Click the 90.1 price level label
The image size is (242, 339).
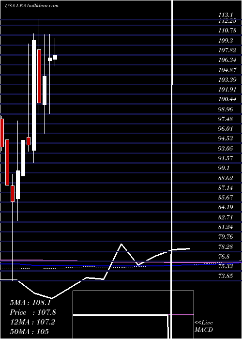(x=224, y=168)
